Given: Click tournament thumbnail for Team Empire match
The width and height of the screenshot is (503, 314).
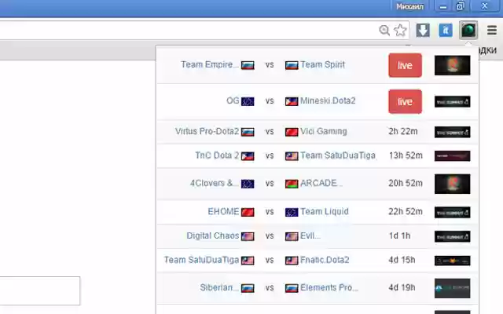Looking at the screenshot, I should [x=453, y=65].
